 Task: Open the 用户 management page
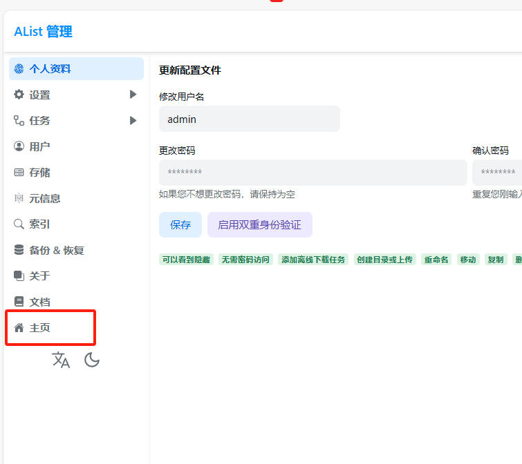pyautogui.click(x=76, y=146)
